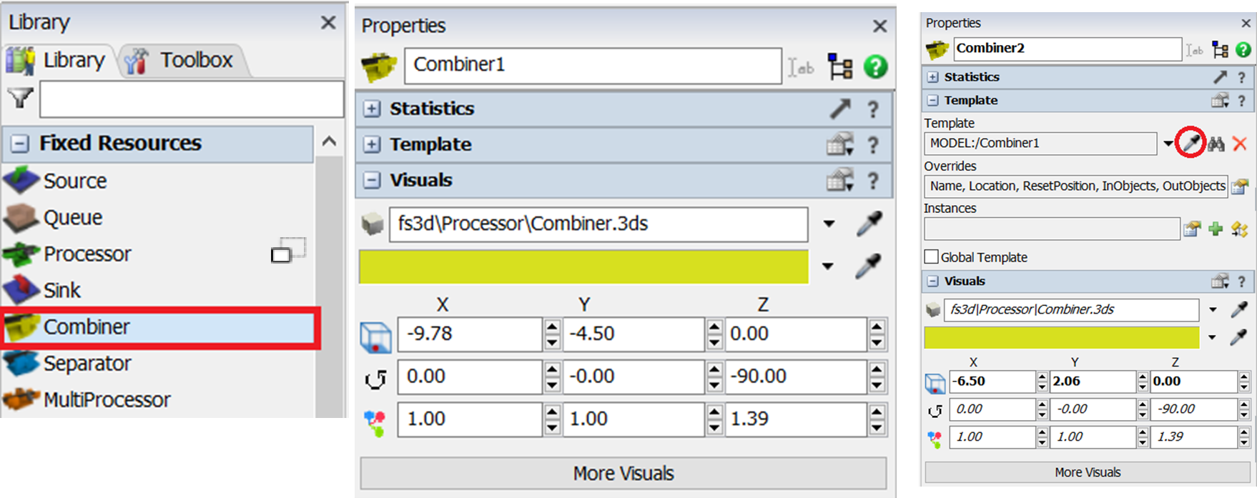Click the sampler eyedropper next to Combiner2 Template field
The image size is (1257, 498).
[x=1191, y=144]
